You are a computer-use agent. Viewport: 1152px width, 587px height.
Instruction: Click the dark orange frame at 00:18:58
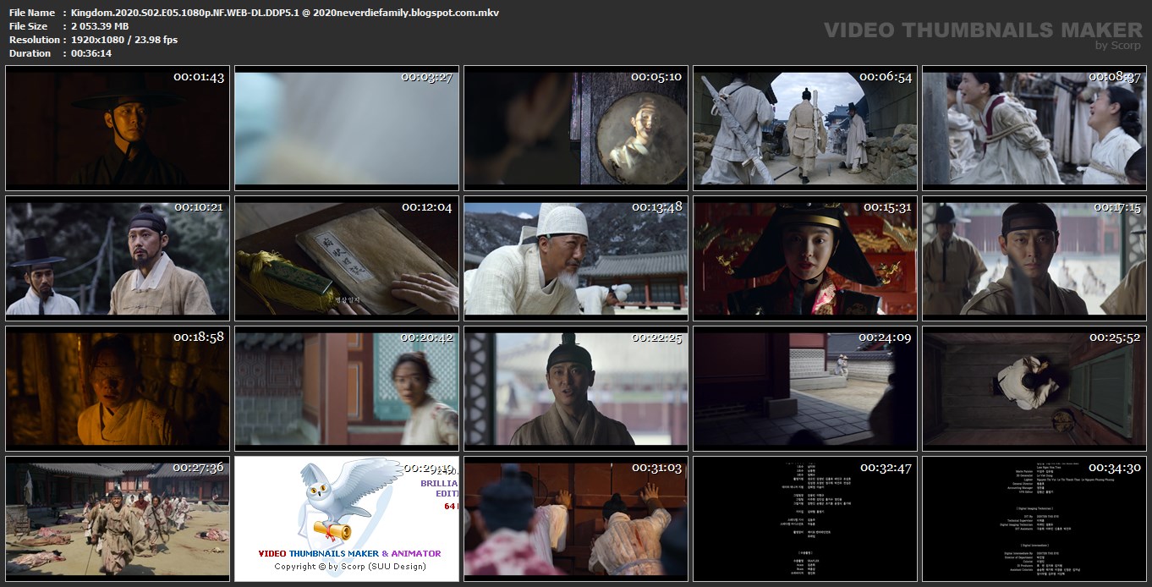click(118, 389)
